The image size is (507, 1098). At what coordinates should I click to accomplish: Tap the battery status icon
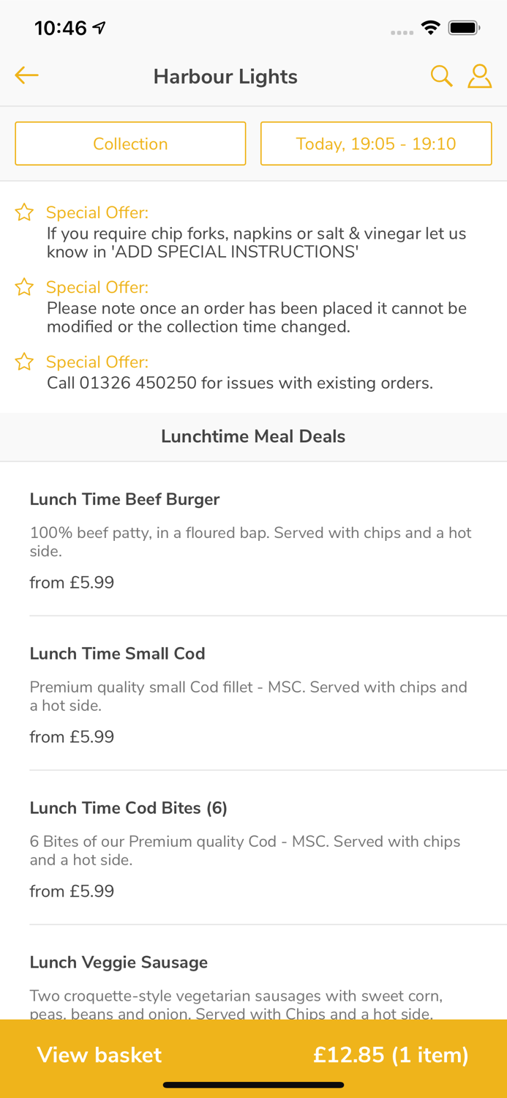[x=464, y=28]
